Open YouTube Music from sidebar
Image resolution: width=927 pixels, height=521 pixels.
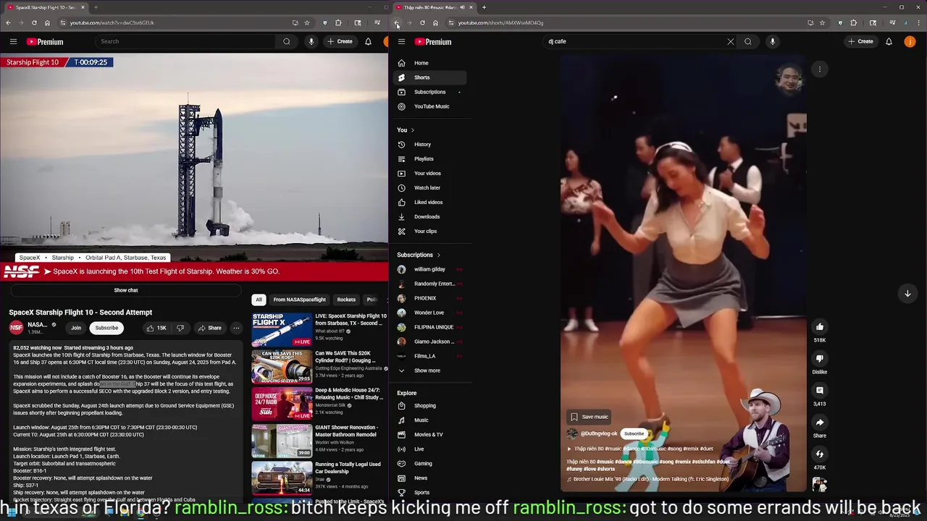tap(432, 106)
